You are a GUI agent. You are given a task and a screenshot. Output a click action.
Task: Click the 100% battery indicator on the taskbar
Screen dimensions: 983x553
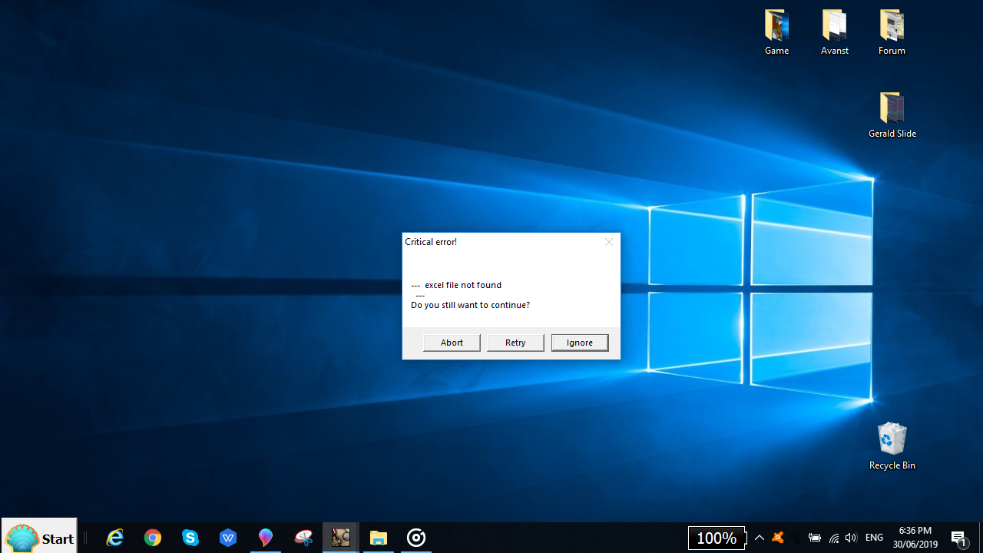click(717, 538)
